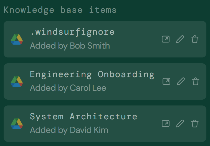The height and width of the screenshot is (146, 210).
Task: Click the "Knowledge base items" heading
Action: click(x=60, y=10)
